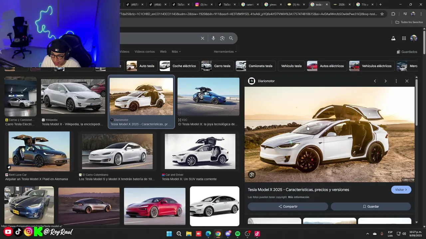The height and width of the screenshot is (239, 426).
Task: Open the Más información copyright link
Action: [x=299, y=197]
